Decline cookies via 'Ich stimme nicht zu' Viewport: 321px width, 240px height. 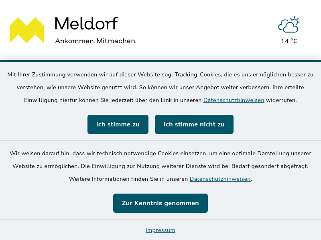point(194,124)
